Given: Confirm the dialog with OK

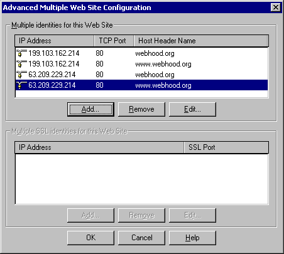Looking at the screenshot, I should tap(90, 238).
